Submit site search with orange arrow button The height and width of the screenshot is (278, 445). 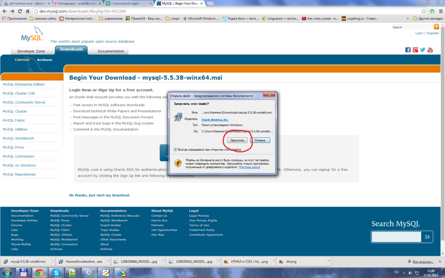[436, 26]
